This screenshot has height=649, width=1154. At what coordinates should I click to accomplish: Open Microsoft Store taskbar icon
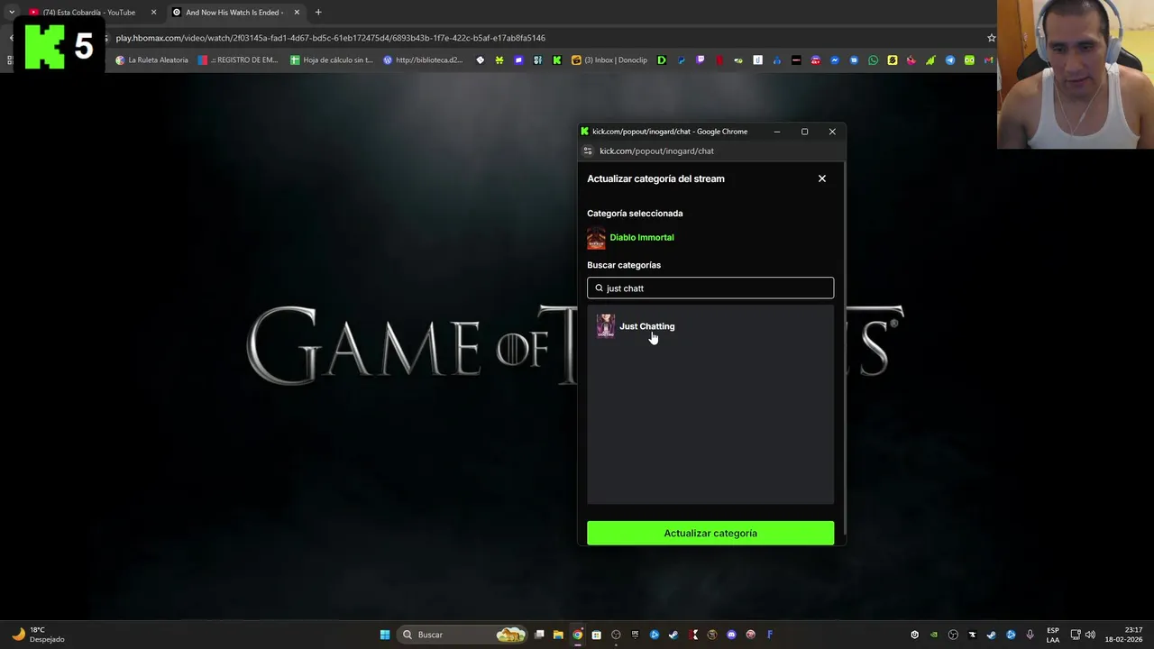[x=596, y=635]
